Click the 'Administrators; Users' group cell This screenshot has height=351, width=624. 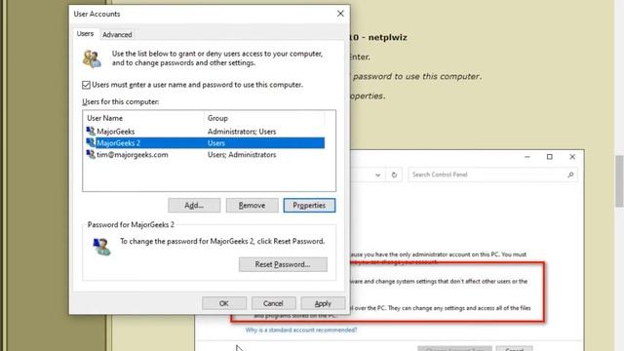242,132
